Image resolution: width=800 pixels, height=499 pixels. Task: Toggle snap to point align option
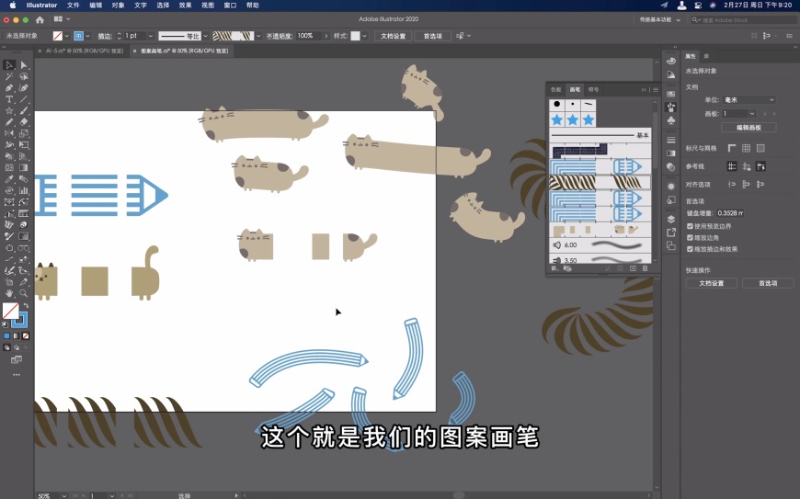coord(732,184)
